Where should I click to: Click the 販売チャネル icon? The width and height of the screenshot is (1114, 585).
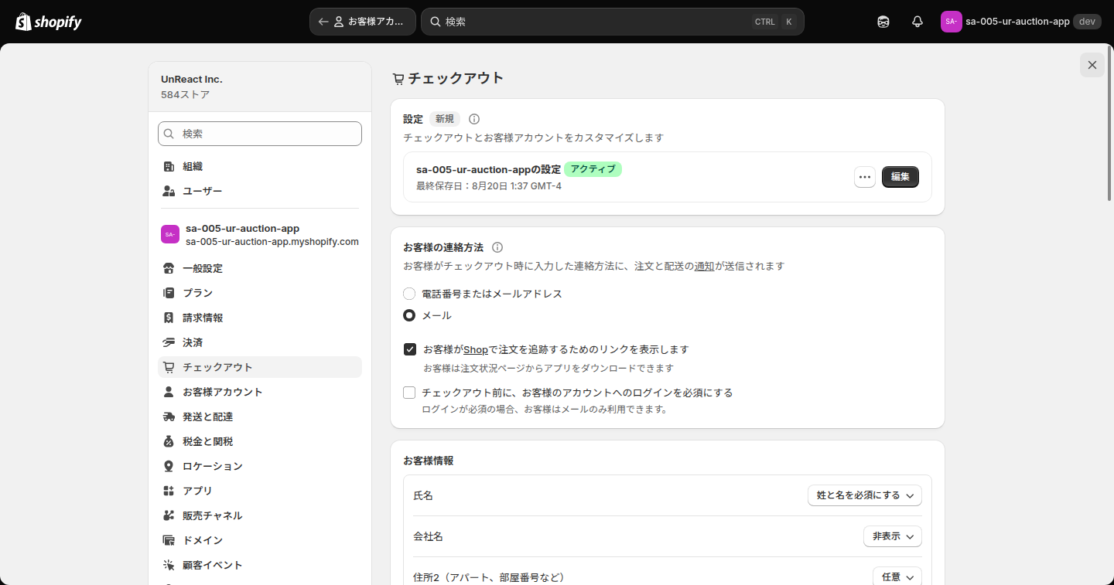coord(169,515)
